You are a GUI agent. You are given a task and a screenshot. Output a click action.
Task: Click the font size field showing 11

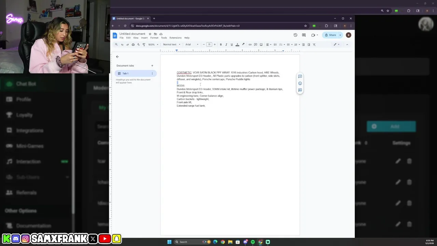(x=209, y=44)
